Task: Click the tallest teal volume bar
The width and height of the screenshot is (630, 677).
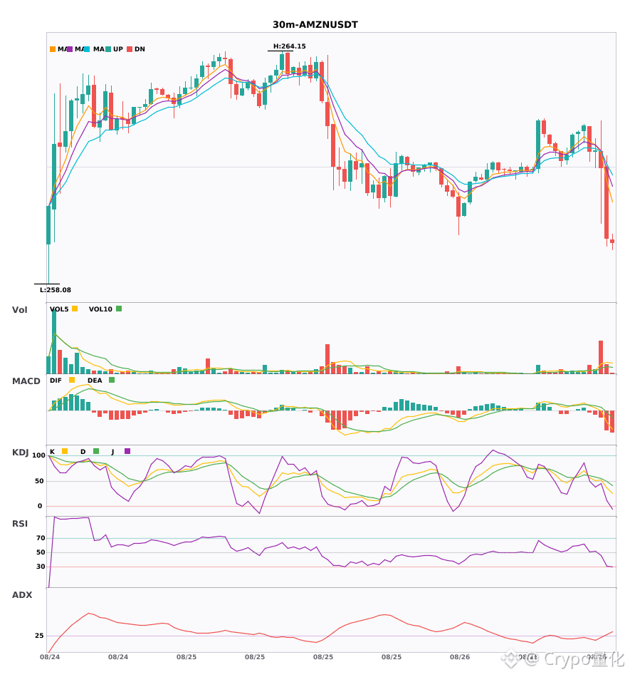Action: click(x=54, y=341)
